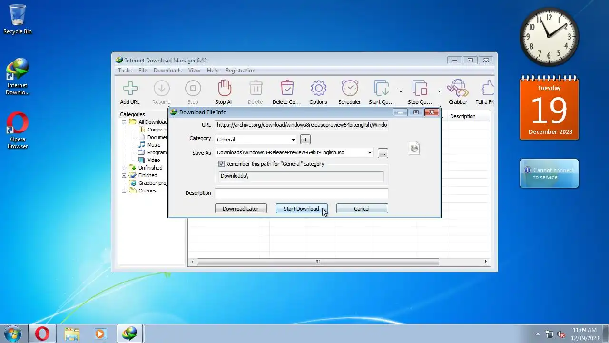
Task: Click the Start Queue toolbar icon
Action: (x=381, y=89)
